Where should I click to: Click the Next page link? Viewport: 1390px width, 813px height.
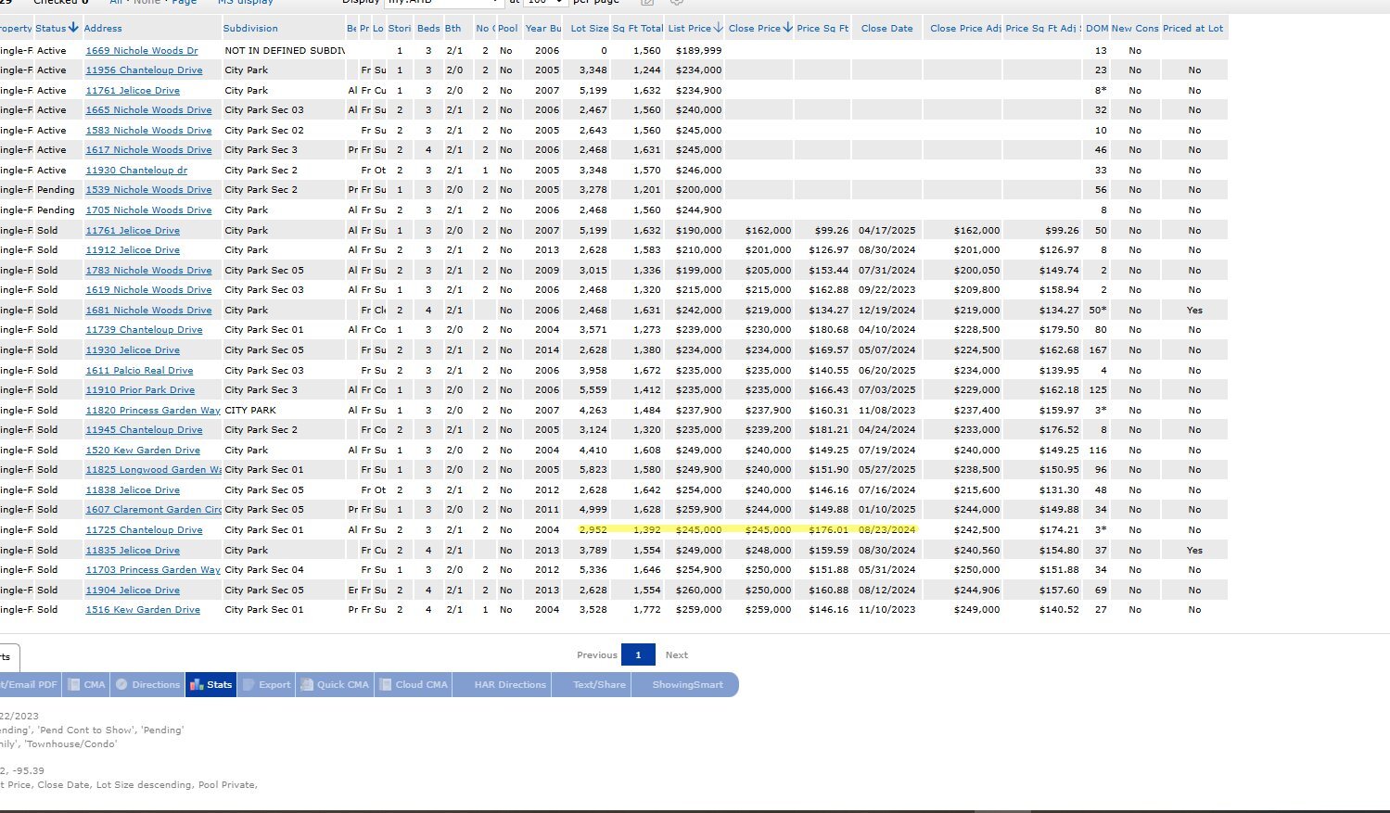pyautogui.click(x=676, y=654)
